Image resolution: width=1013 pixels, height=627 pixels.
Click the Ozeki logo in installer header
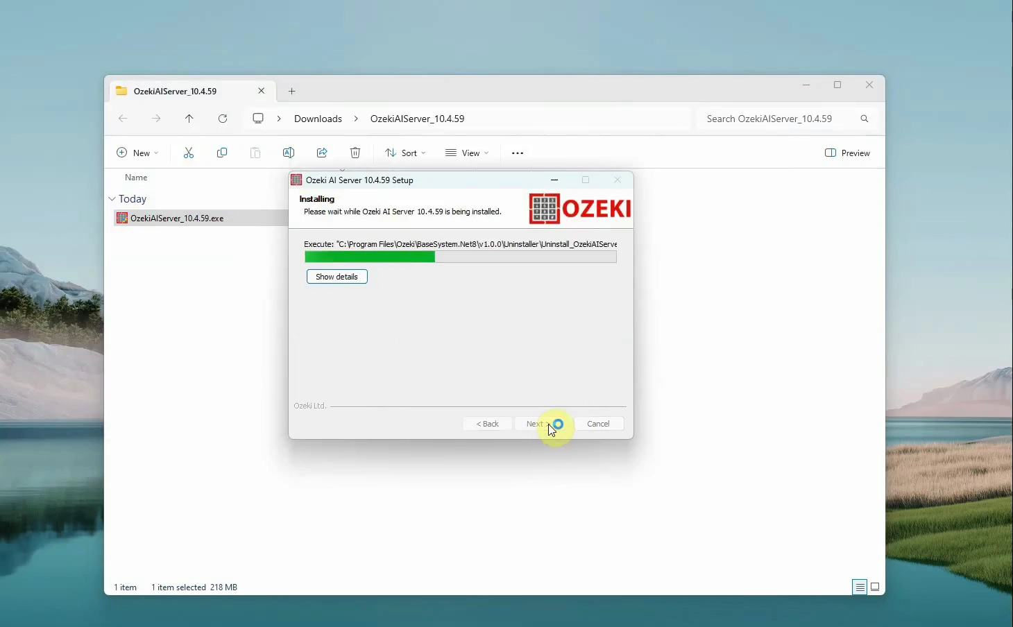580,208
